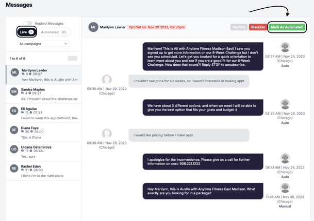
Task: Switch to the Live messages tab
Action: click(x=26, y=32)
